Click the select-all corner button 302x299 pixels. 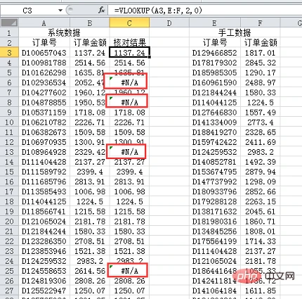click(9, 23)
